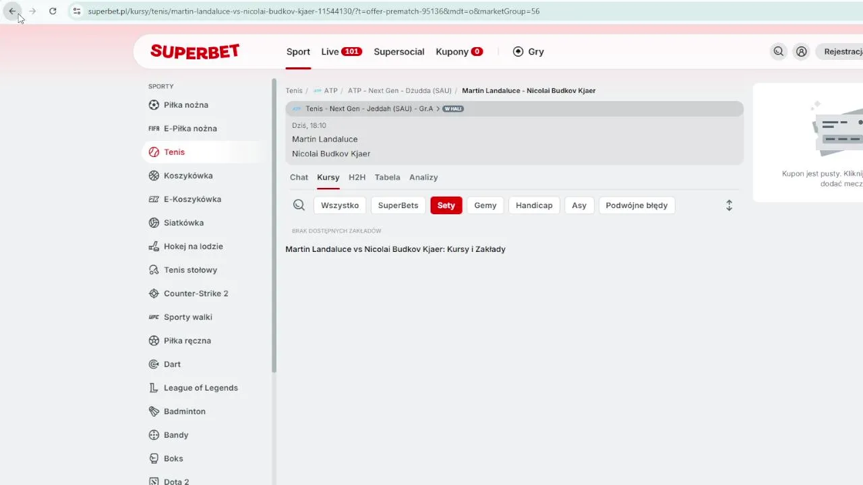Click player name Martin Landaluce

pos(325,139)
